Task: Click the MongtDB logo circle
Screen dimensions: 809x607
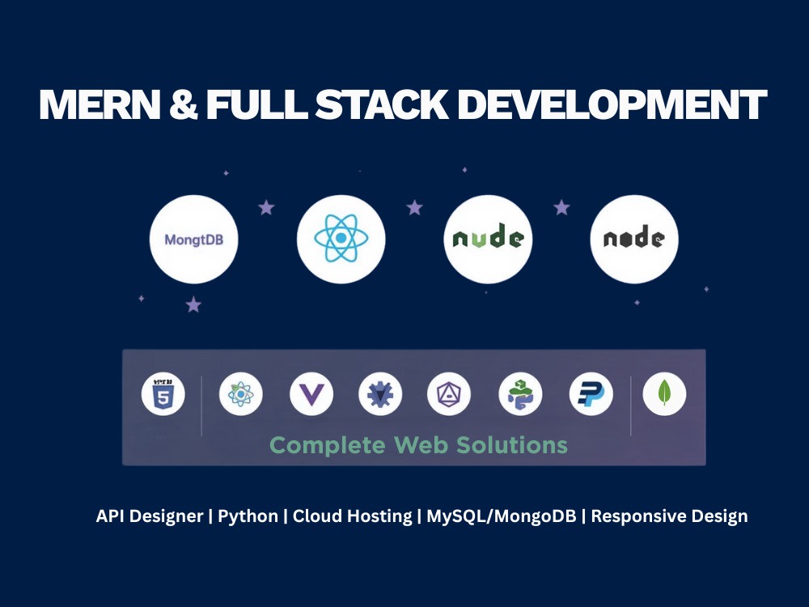Action: tap(193, 239)
